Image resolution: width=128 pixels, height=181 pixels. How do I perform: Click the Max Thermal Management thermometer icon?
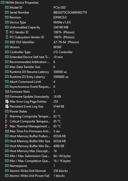7,126
